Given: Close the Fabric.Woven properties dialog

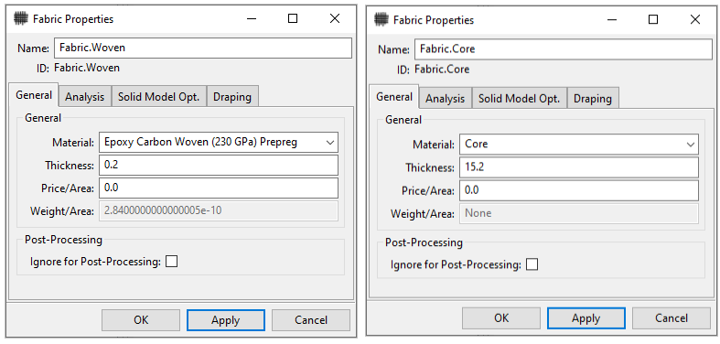Looking at the screenshot, I should tap(335, 18).
